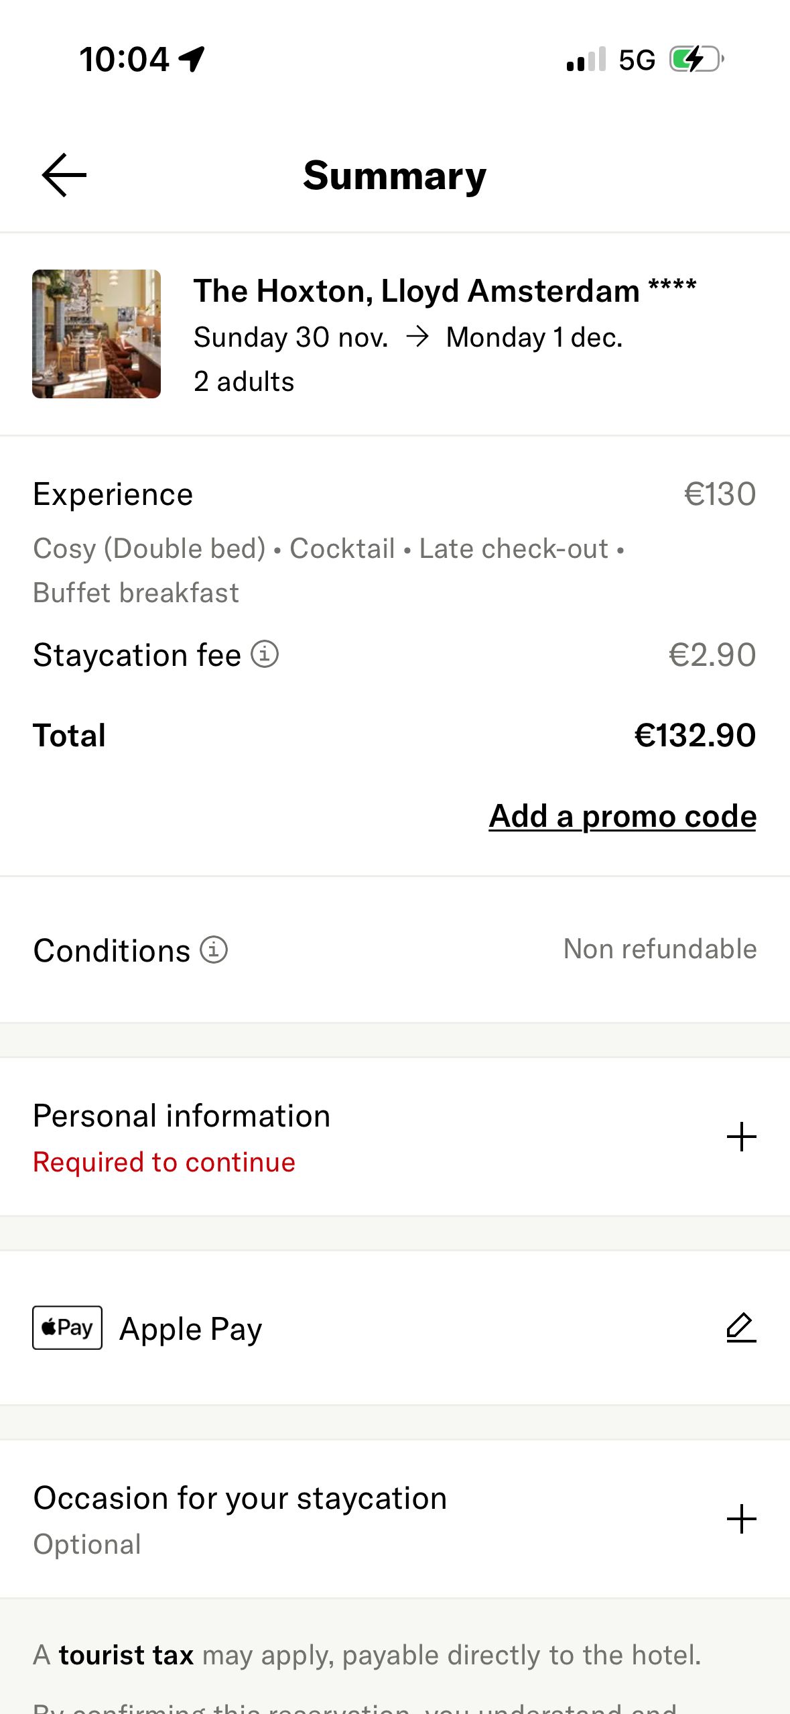Screen dimensions: 790x1714
Task: Tap the Required to continue warning
Action: (163, 1162)
